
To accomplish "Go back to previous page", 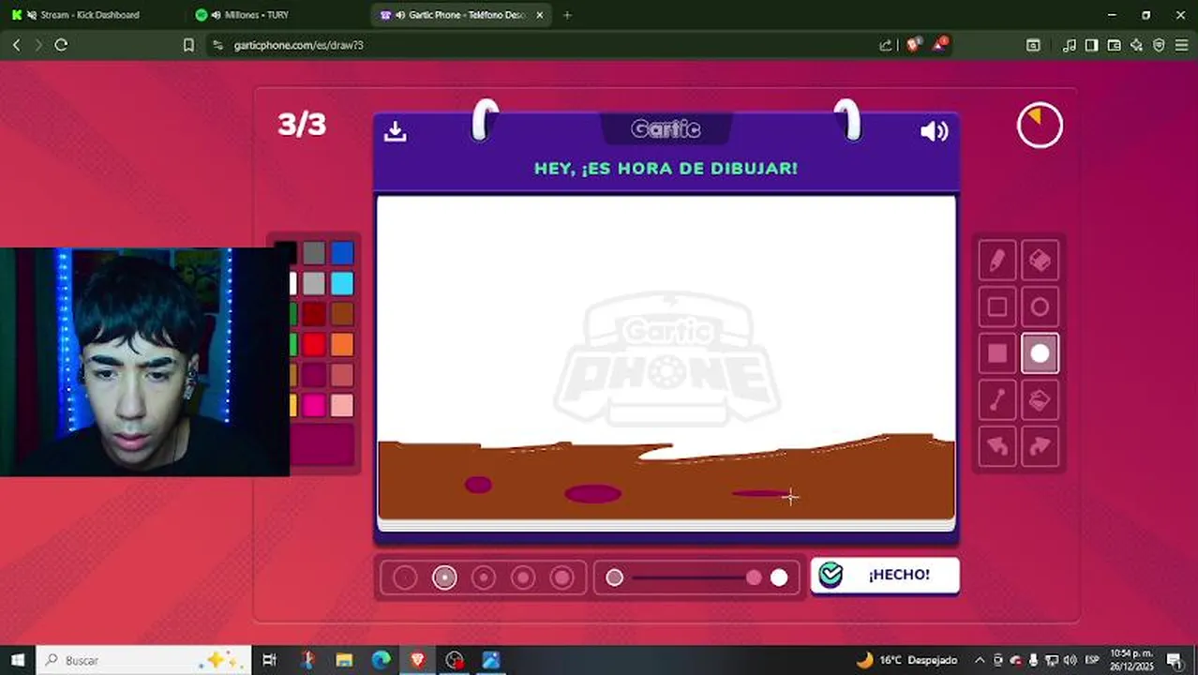I will pyautogui.click(x=16, y=45).
